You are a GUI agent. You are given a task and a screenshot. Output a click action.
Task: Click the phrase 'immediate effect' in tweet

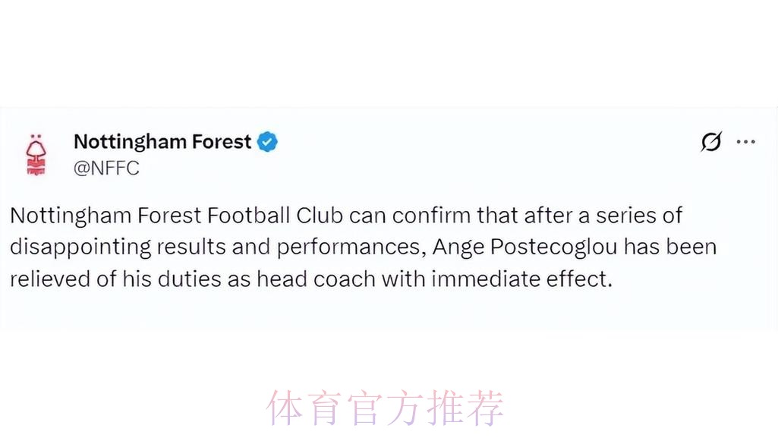[521, 279]
